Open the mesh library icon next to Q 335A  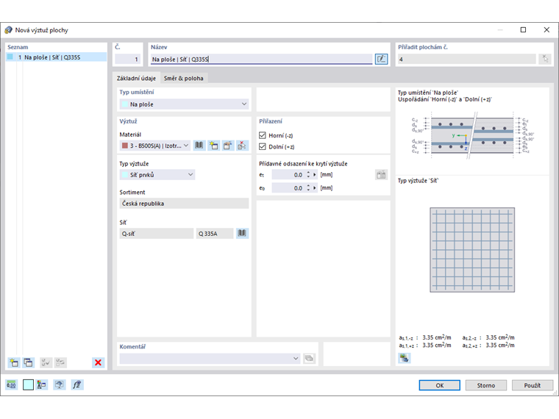tap(242, 233)
